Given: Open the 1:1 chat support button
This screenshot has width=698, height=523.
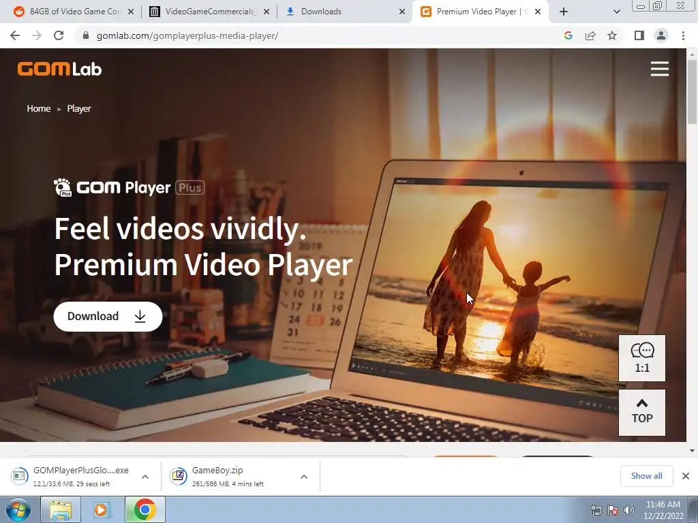Looking at the screenshot, I should [642, 358].
